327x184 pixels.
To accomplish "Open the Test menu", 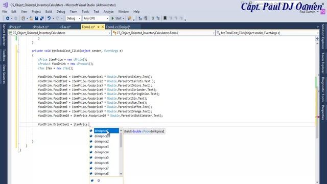I will click(x=96, y=12).
